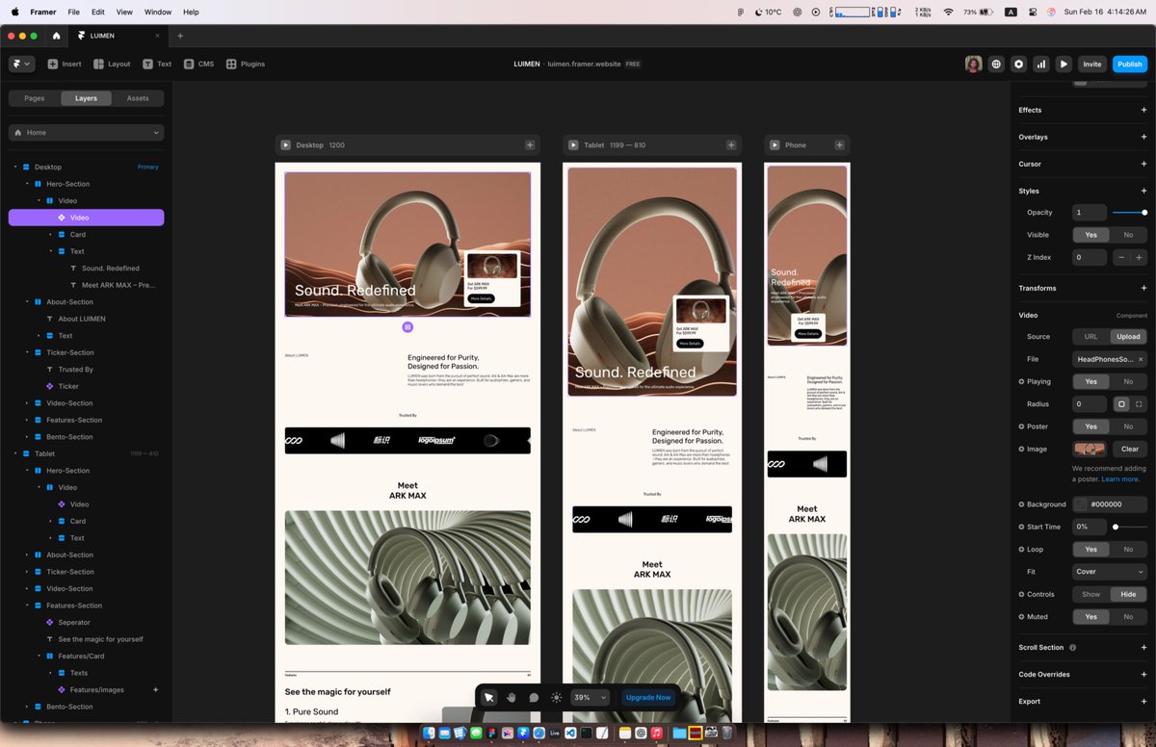This screenshot has width=1156, height=747.
Task: Open the View menu
Action: [124, 12]
